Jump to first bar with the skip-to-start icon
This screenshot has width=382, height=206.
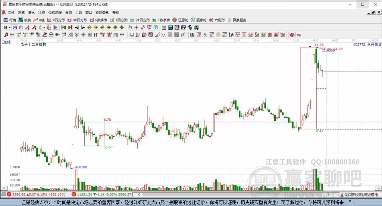point(63,28)
